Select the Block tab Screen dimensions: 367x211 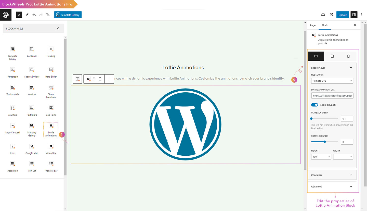325,25
